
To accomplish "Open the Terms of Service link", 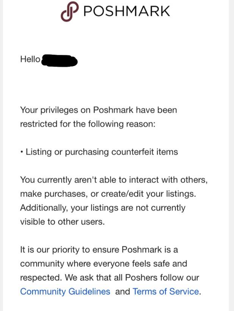I will (165, 291).
